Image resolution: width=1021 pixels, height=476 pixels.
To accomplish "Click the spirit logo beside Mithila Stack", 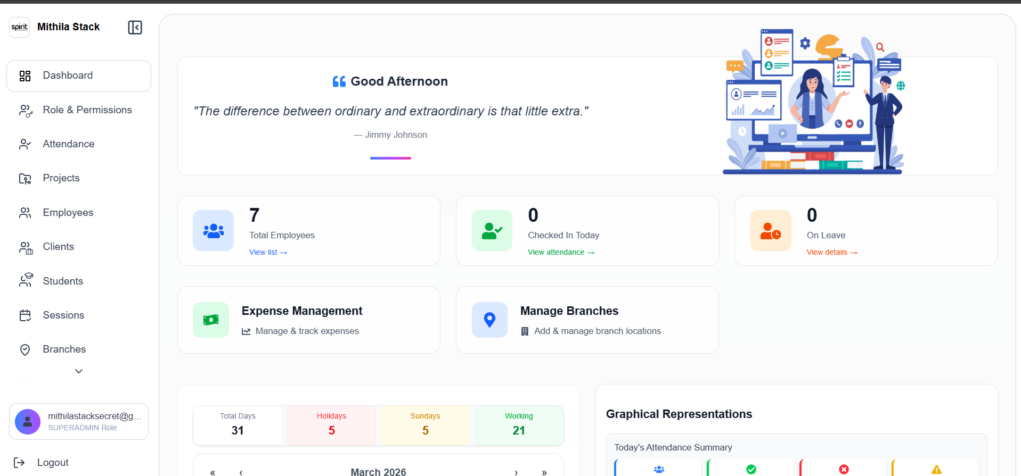I will [19, 27].
